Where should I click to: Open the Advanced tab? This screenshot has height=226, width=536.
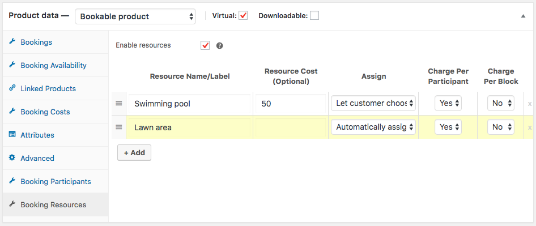click(56, 158)
